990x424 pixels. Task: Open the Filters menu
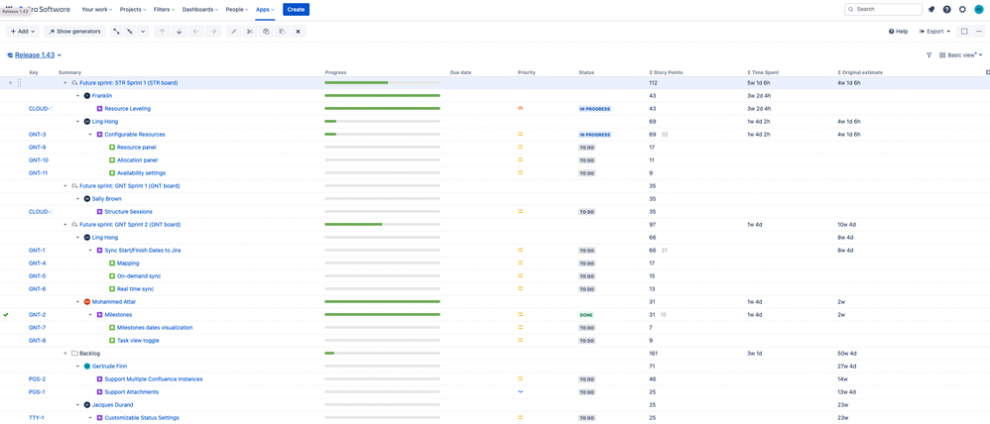[165, 10]
